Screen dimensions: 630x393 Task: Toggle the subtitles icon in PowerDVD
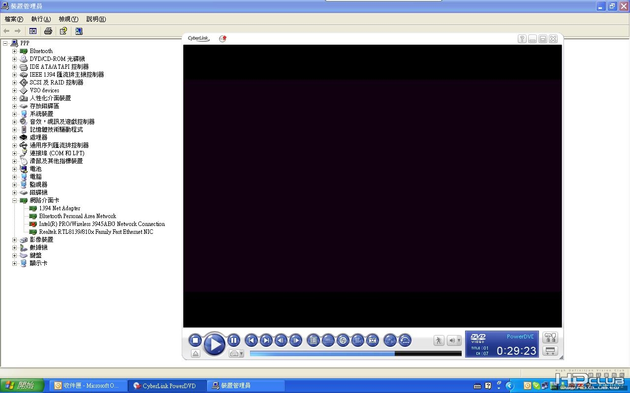tap(328, 340)
